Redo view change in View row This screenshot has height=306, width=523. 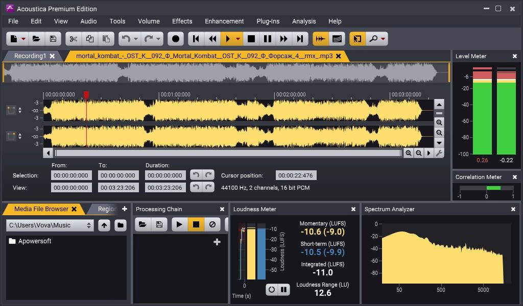click(x=208, y=187)
